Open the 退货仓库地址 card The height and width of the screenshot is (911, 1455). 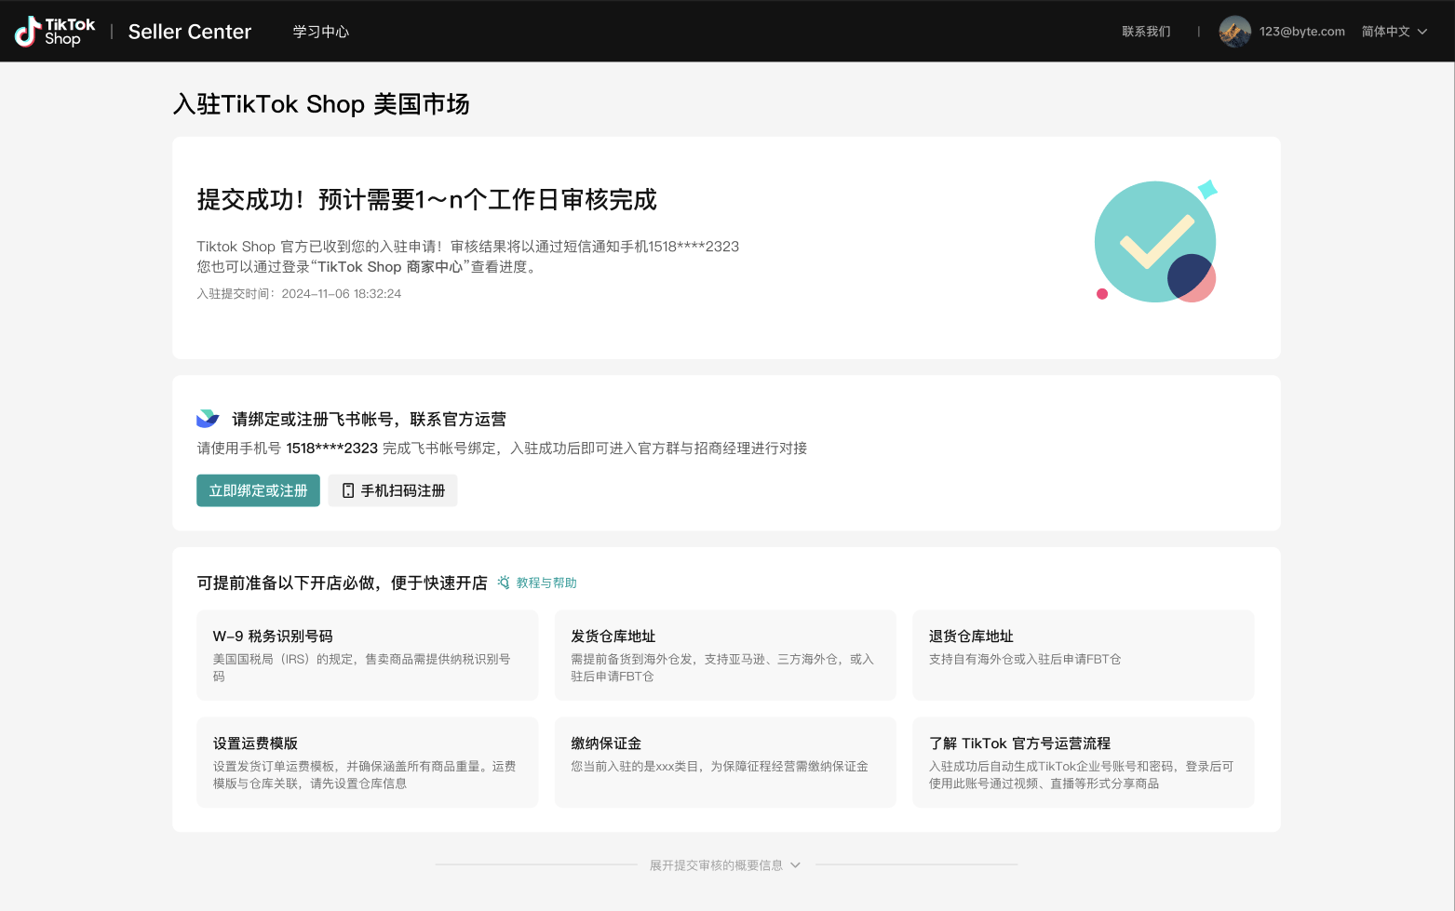click(1083, 655)
